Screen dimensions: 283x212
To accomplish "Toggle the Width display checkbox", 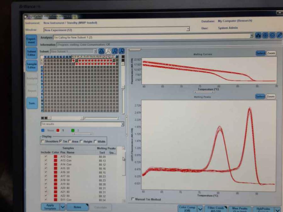I will [95, 141].
